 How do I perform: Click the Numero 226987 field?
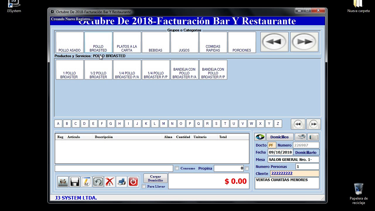(306, 145)
